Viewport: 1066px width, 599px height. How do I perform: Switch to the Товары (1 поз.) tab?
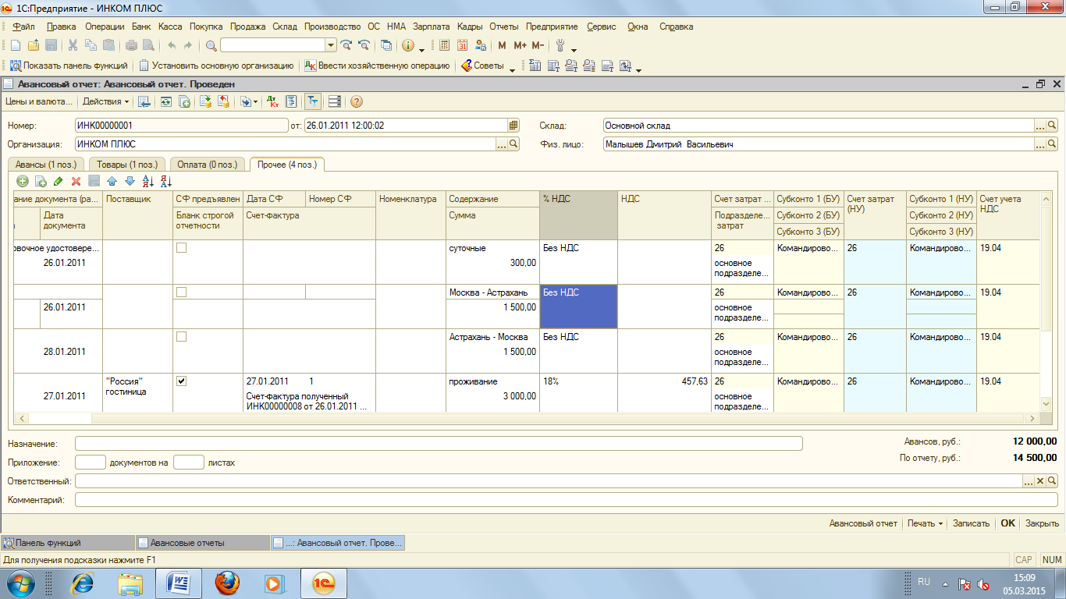pos(128,165)
